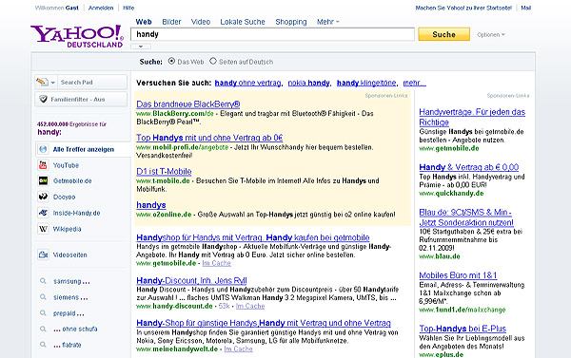
Task: Open Das brandneue BlackBerry ad
Action: click(x=188, y=104)
